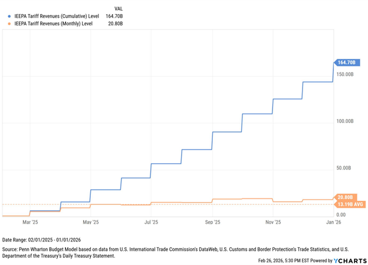The image size is (368, 265).
Task: Click the Jul '25 x-axis label
Action: tap(151, 223)
